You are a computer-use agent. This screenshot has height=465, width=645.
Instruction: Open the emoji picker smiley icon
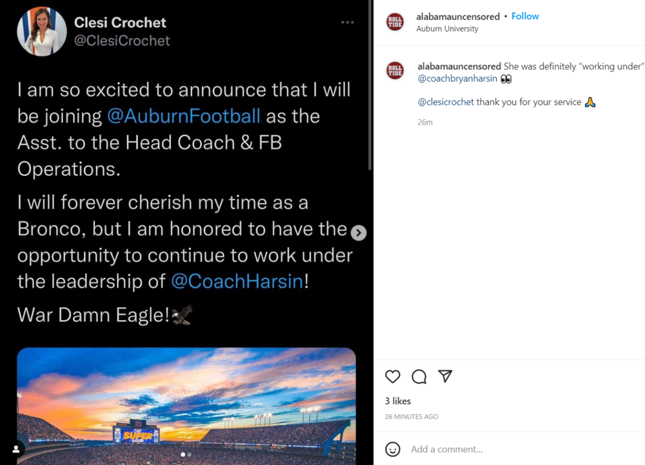[x=393, y=449]
